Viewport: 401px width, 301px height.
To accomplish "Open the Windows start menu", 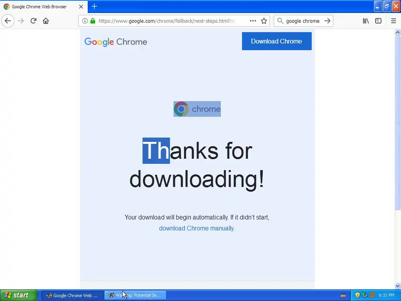I will click(x=19, y=296).
